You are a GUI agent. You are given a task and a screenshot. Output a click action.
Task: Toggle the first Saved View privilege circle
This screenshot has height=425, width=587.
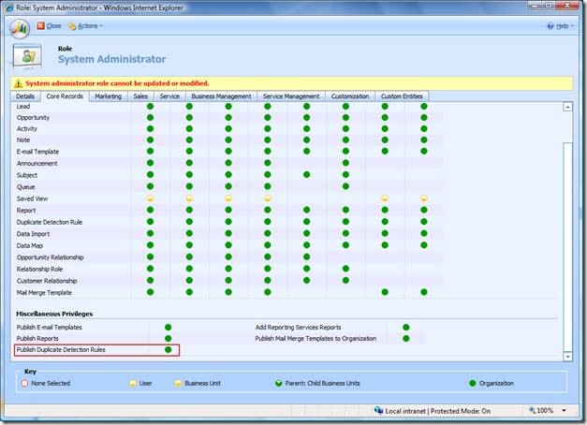click(x=150, y=199)
